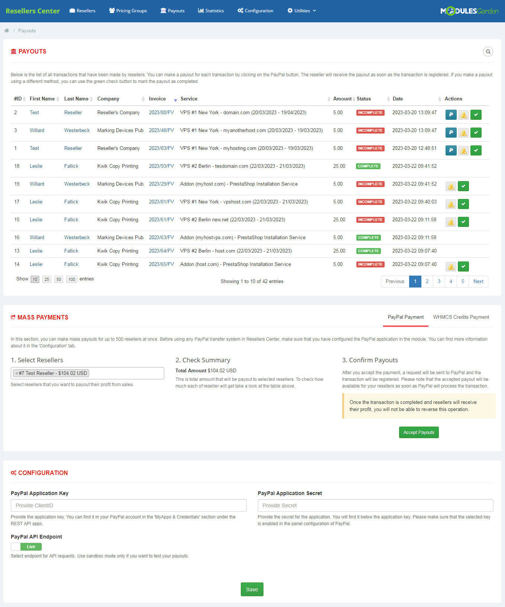Mark transaction ID 1 completed with green check

[476, 151]
